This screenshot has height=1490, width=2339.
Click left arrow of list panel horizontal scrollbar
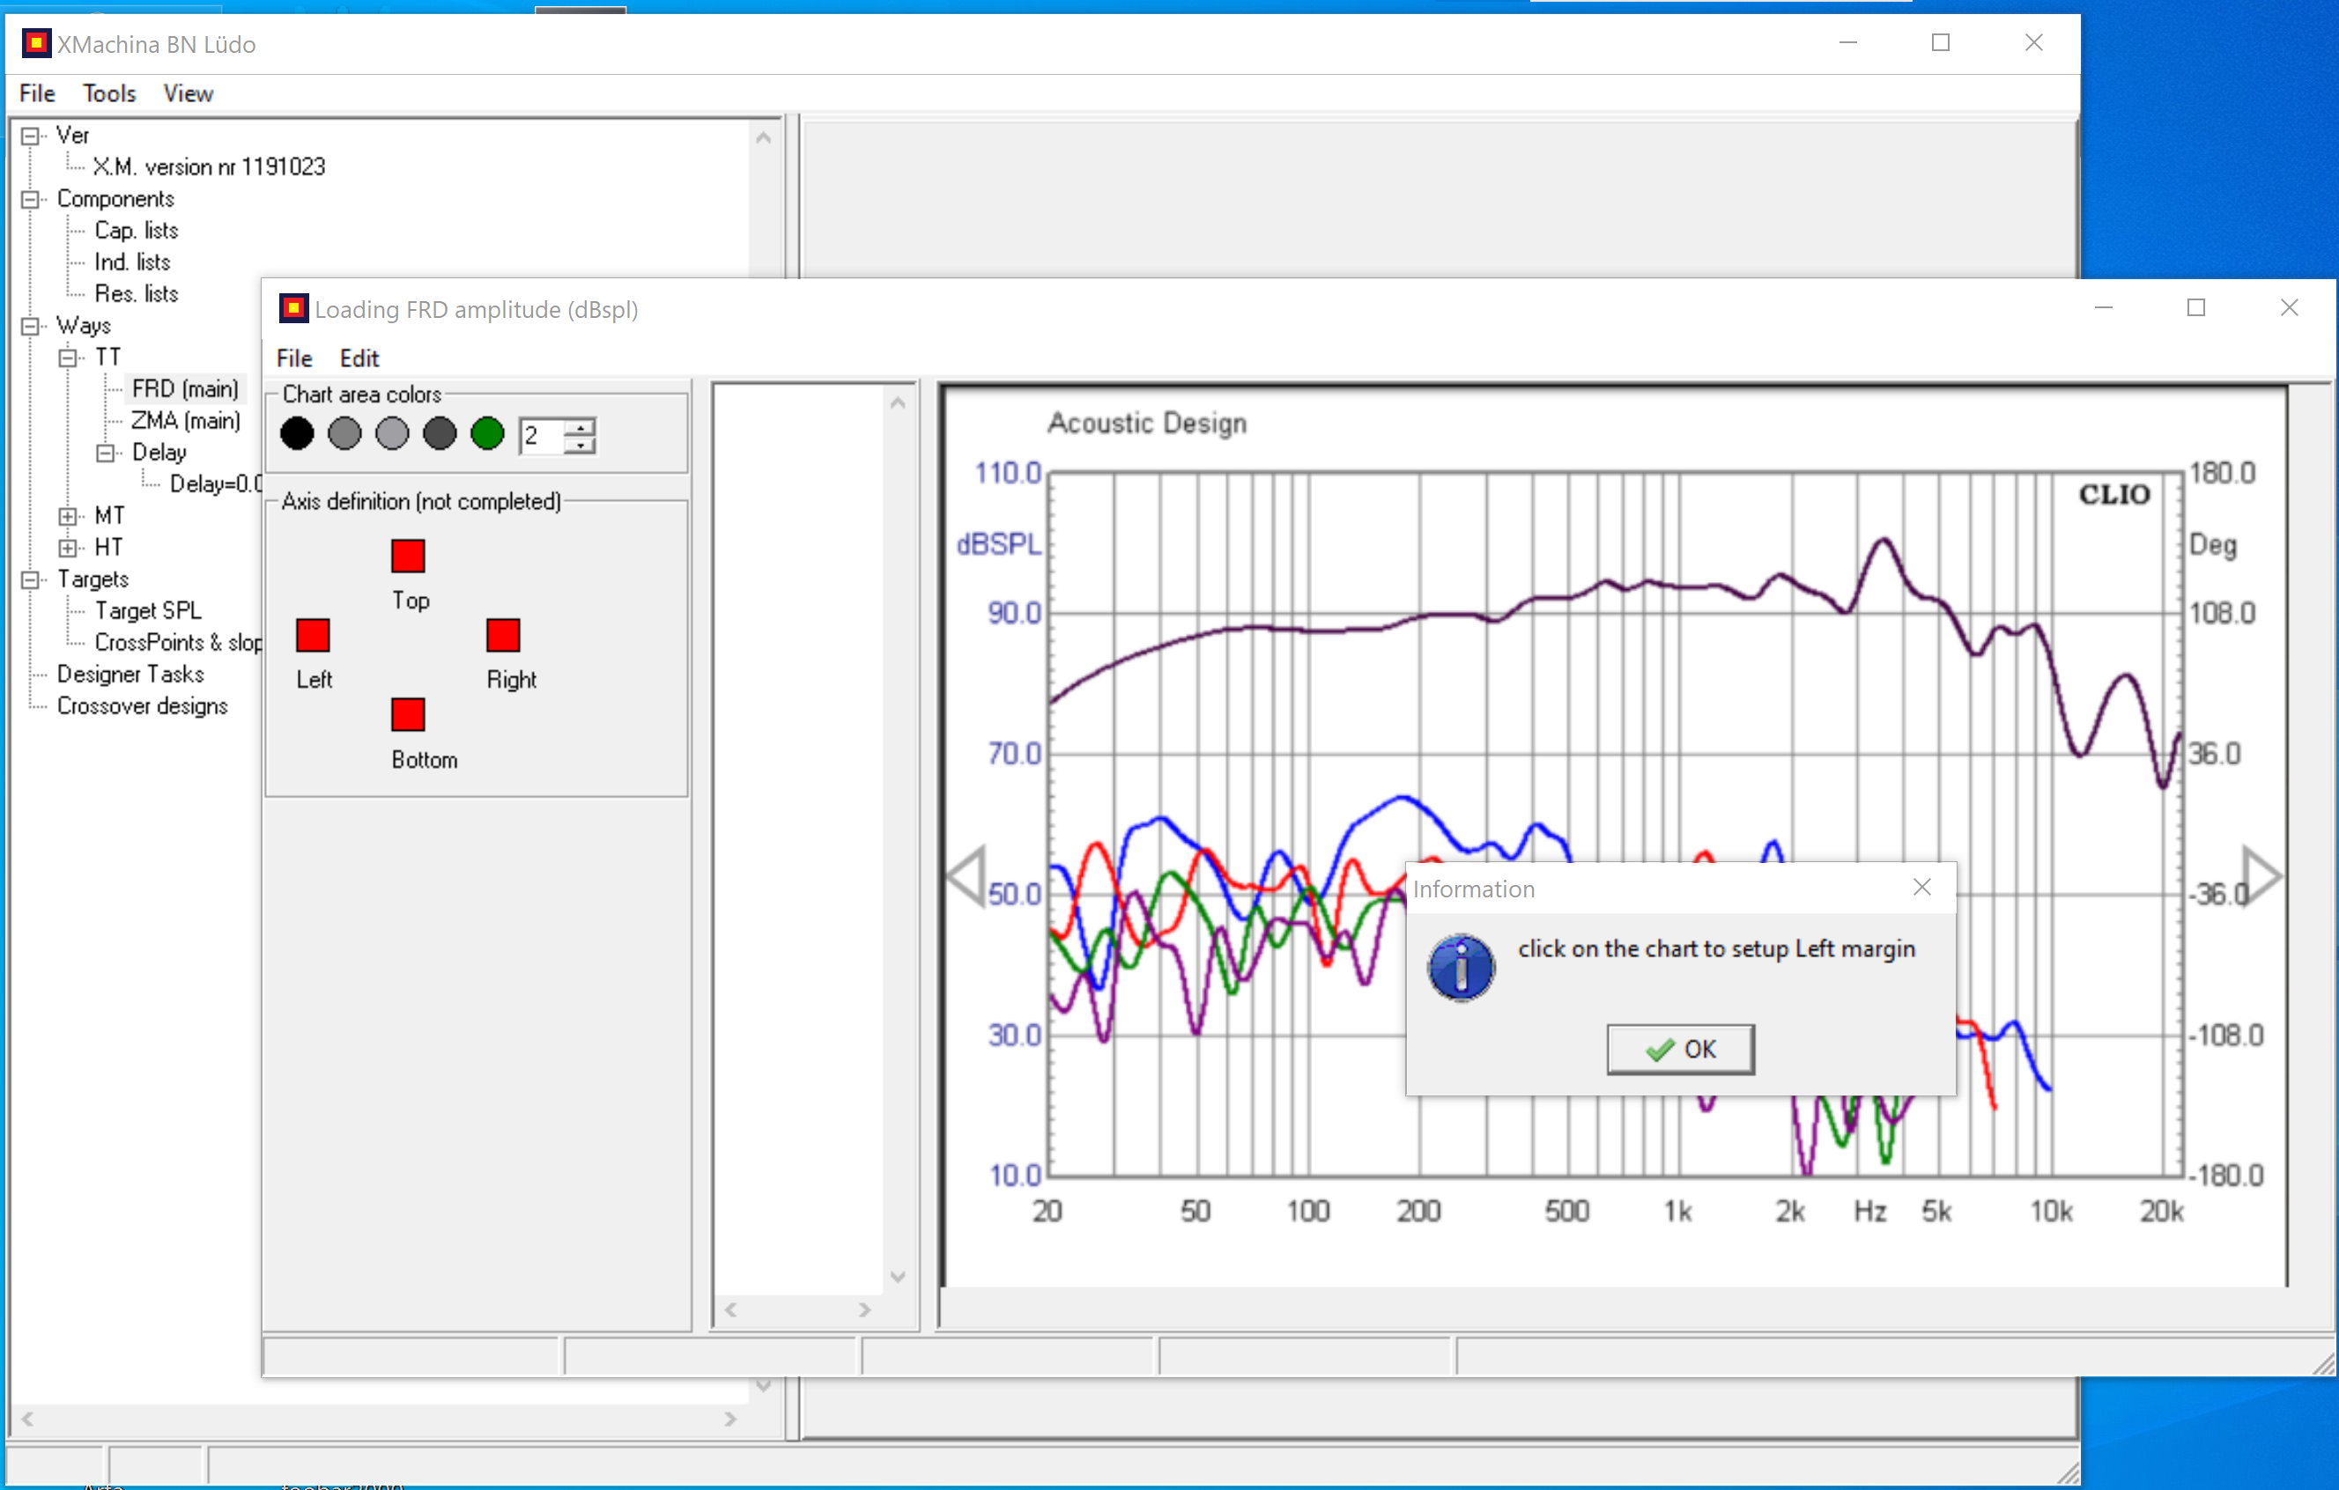[x=730, y=1309]
